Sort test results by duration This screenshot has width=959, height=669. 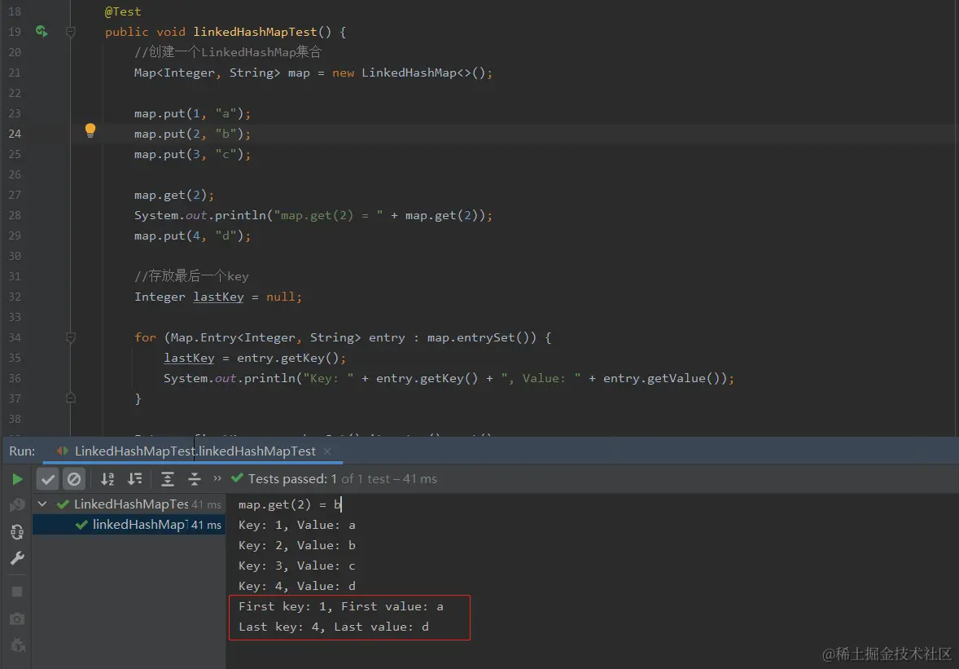[x=134, y=479]
